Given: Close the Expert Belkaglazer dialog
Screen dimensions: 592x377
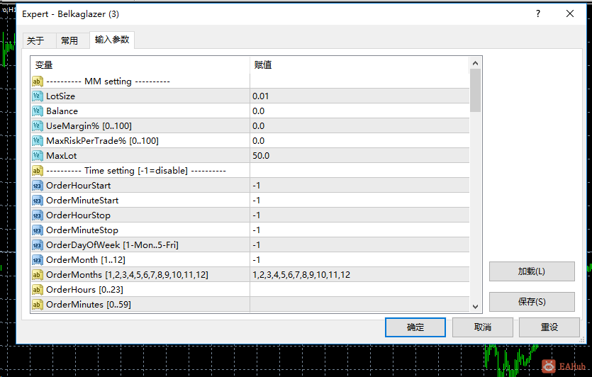Looking at the screenshot, I should (570, 14).
